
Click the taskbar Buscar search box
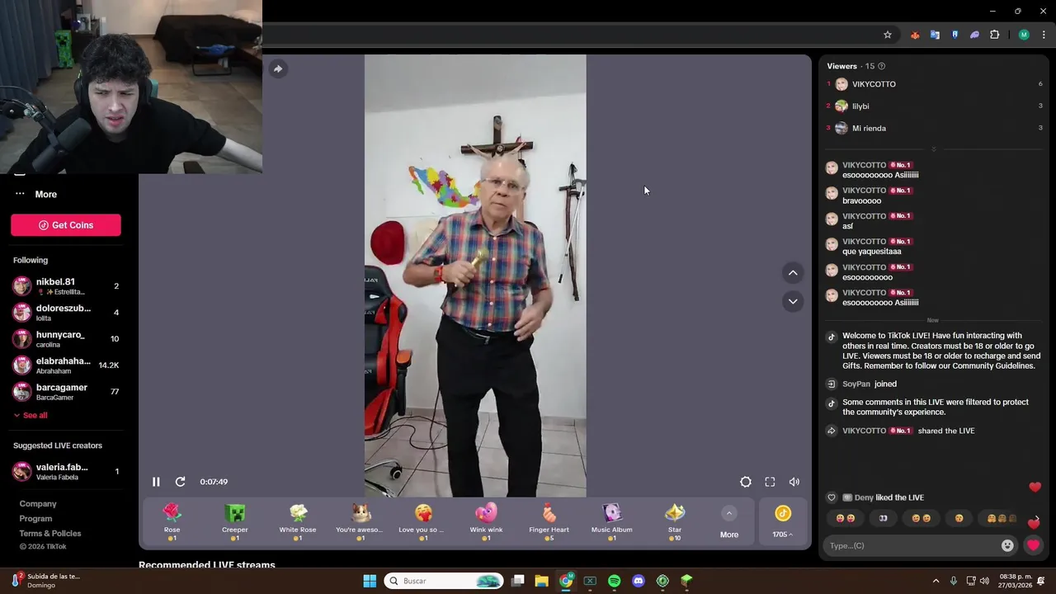tap(444, 581)
